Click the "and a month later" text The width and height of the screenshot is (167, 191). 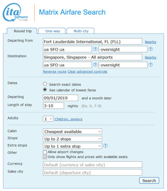(97, 98)
